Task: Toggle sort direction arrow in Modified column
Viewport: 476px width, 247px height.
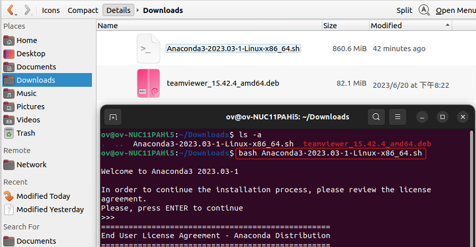Action: coord(447,25)
